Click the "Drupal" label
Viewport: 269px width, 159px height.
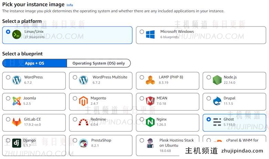coord(229,98)
